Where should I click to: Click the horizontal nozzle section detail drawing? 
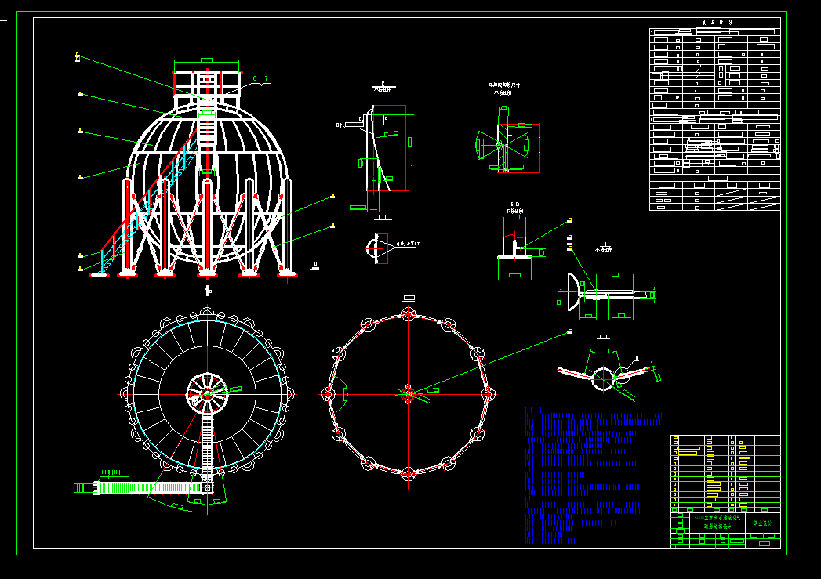coord(608,295)
